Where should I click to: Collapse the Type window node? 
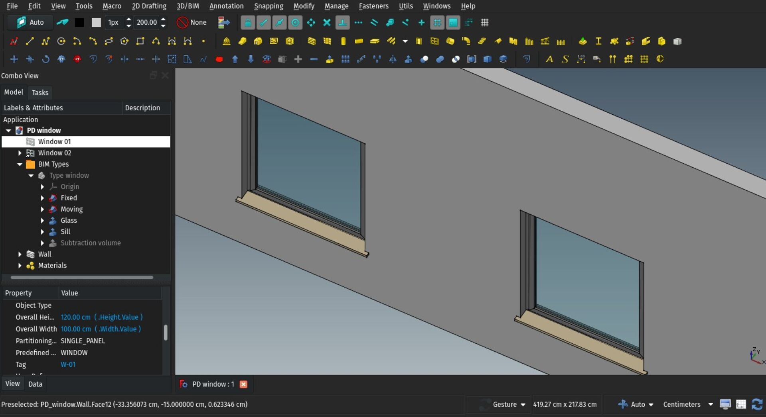coord(31,176)
